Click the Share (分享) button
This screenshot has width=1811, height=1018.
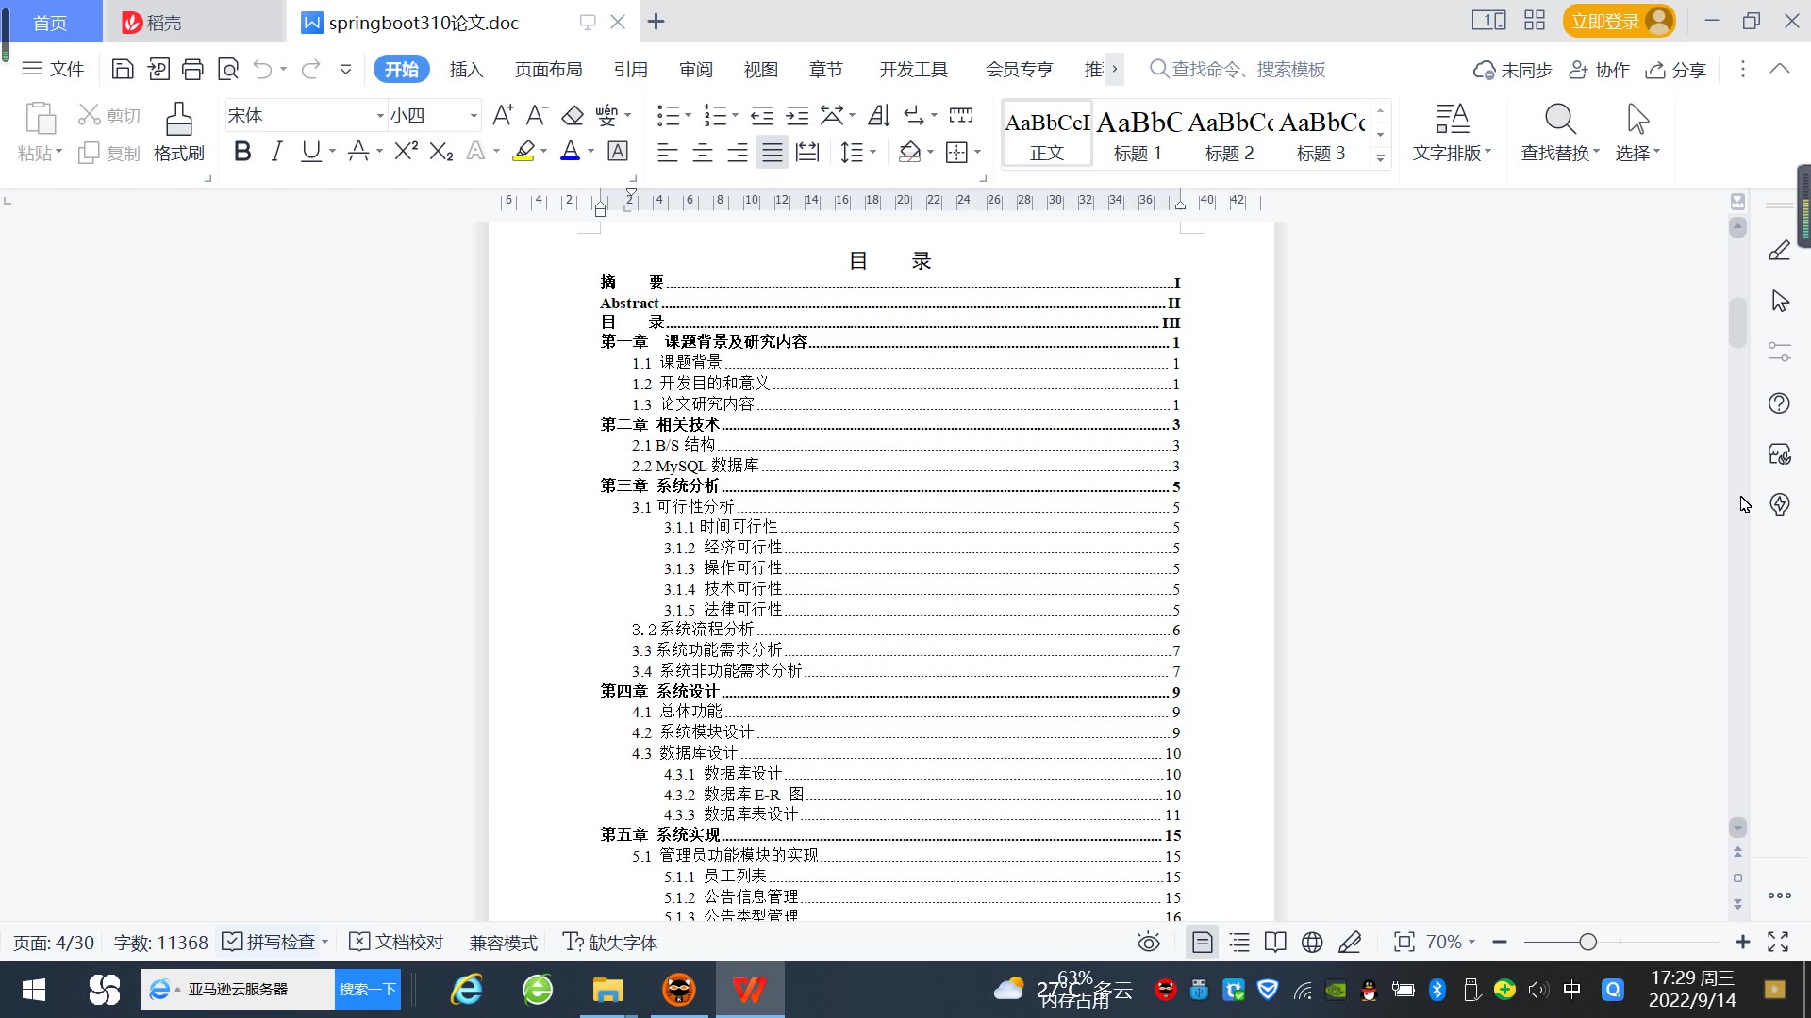click(1676, 70)
